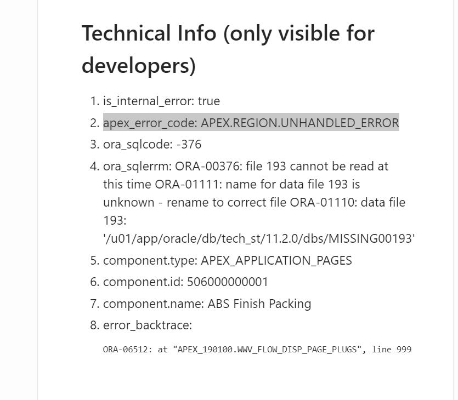Click the ora_sqlcode: -376 line
Viewport: 458px width, 400px height.
point(152,145)
